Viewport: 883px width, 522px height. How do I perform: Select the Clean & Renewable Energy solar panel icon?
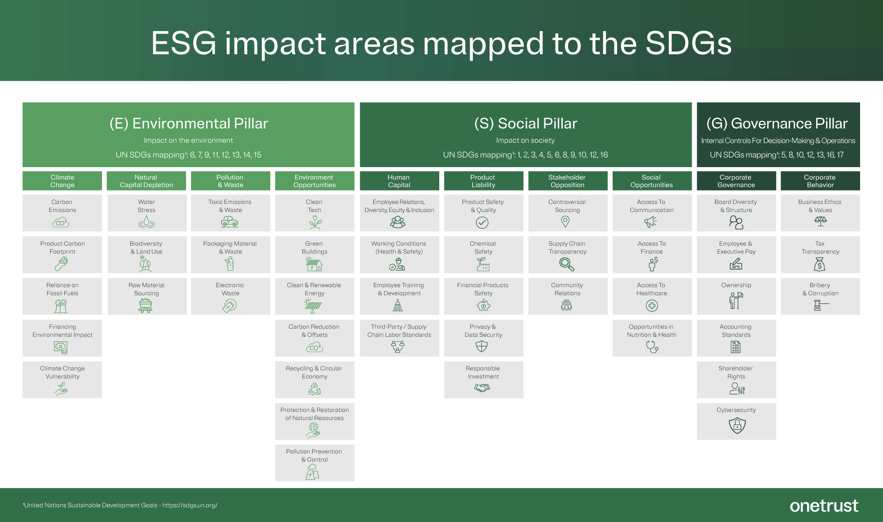(314, 305)
